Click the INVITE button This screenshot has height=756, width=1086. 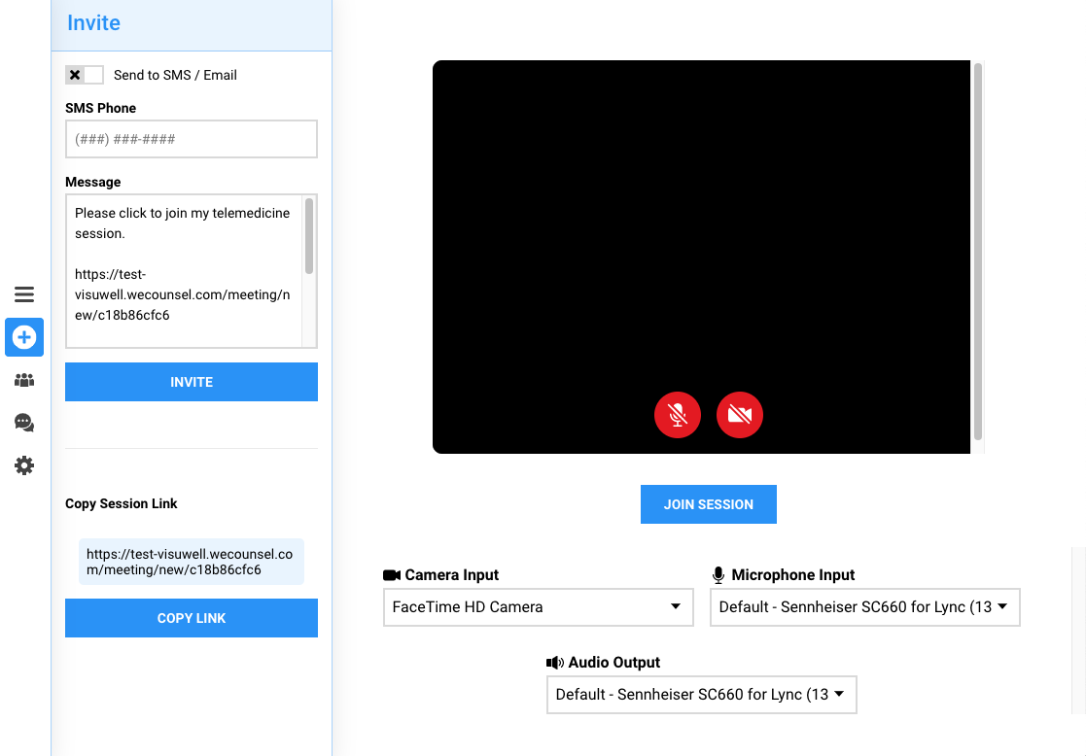192,382
